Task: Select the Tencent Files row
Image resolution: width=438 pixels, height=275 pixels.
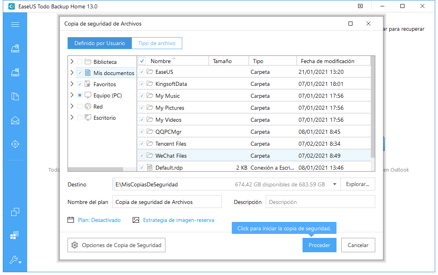Action: click(x=254, y=143)
